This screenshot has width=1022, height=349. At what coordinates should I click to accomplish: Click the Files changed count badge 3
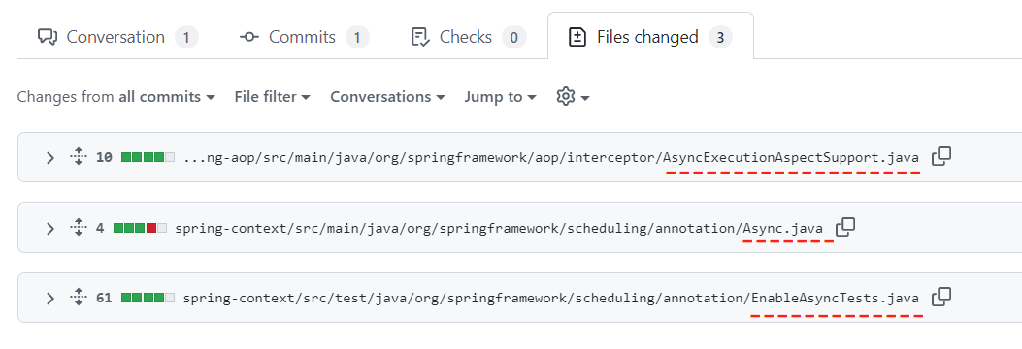[720, 37]
